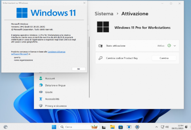This screenshot has width=191, height=130.
Task: Click the Cerca taskbar search box
Action: 79,127
